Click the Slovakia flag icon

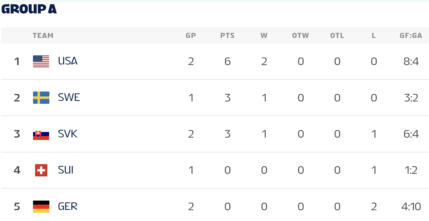(x=41, y=134)
